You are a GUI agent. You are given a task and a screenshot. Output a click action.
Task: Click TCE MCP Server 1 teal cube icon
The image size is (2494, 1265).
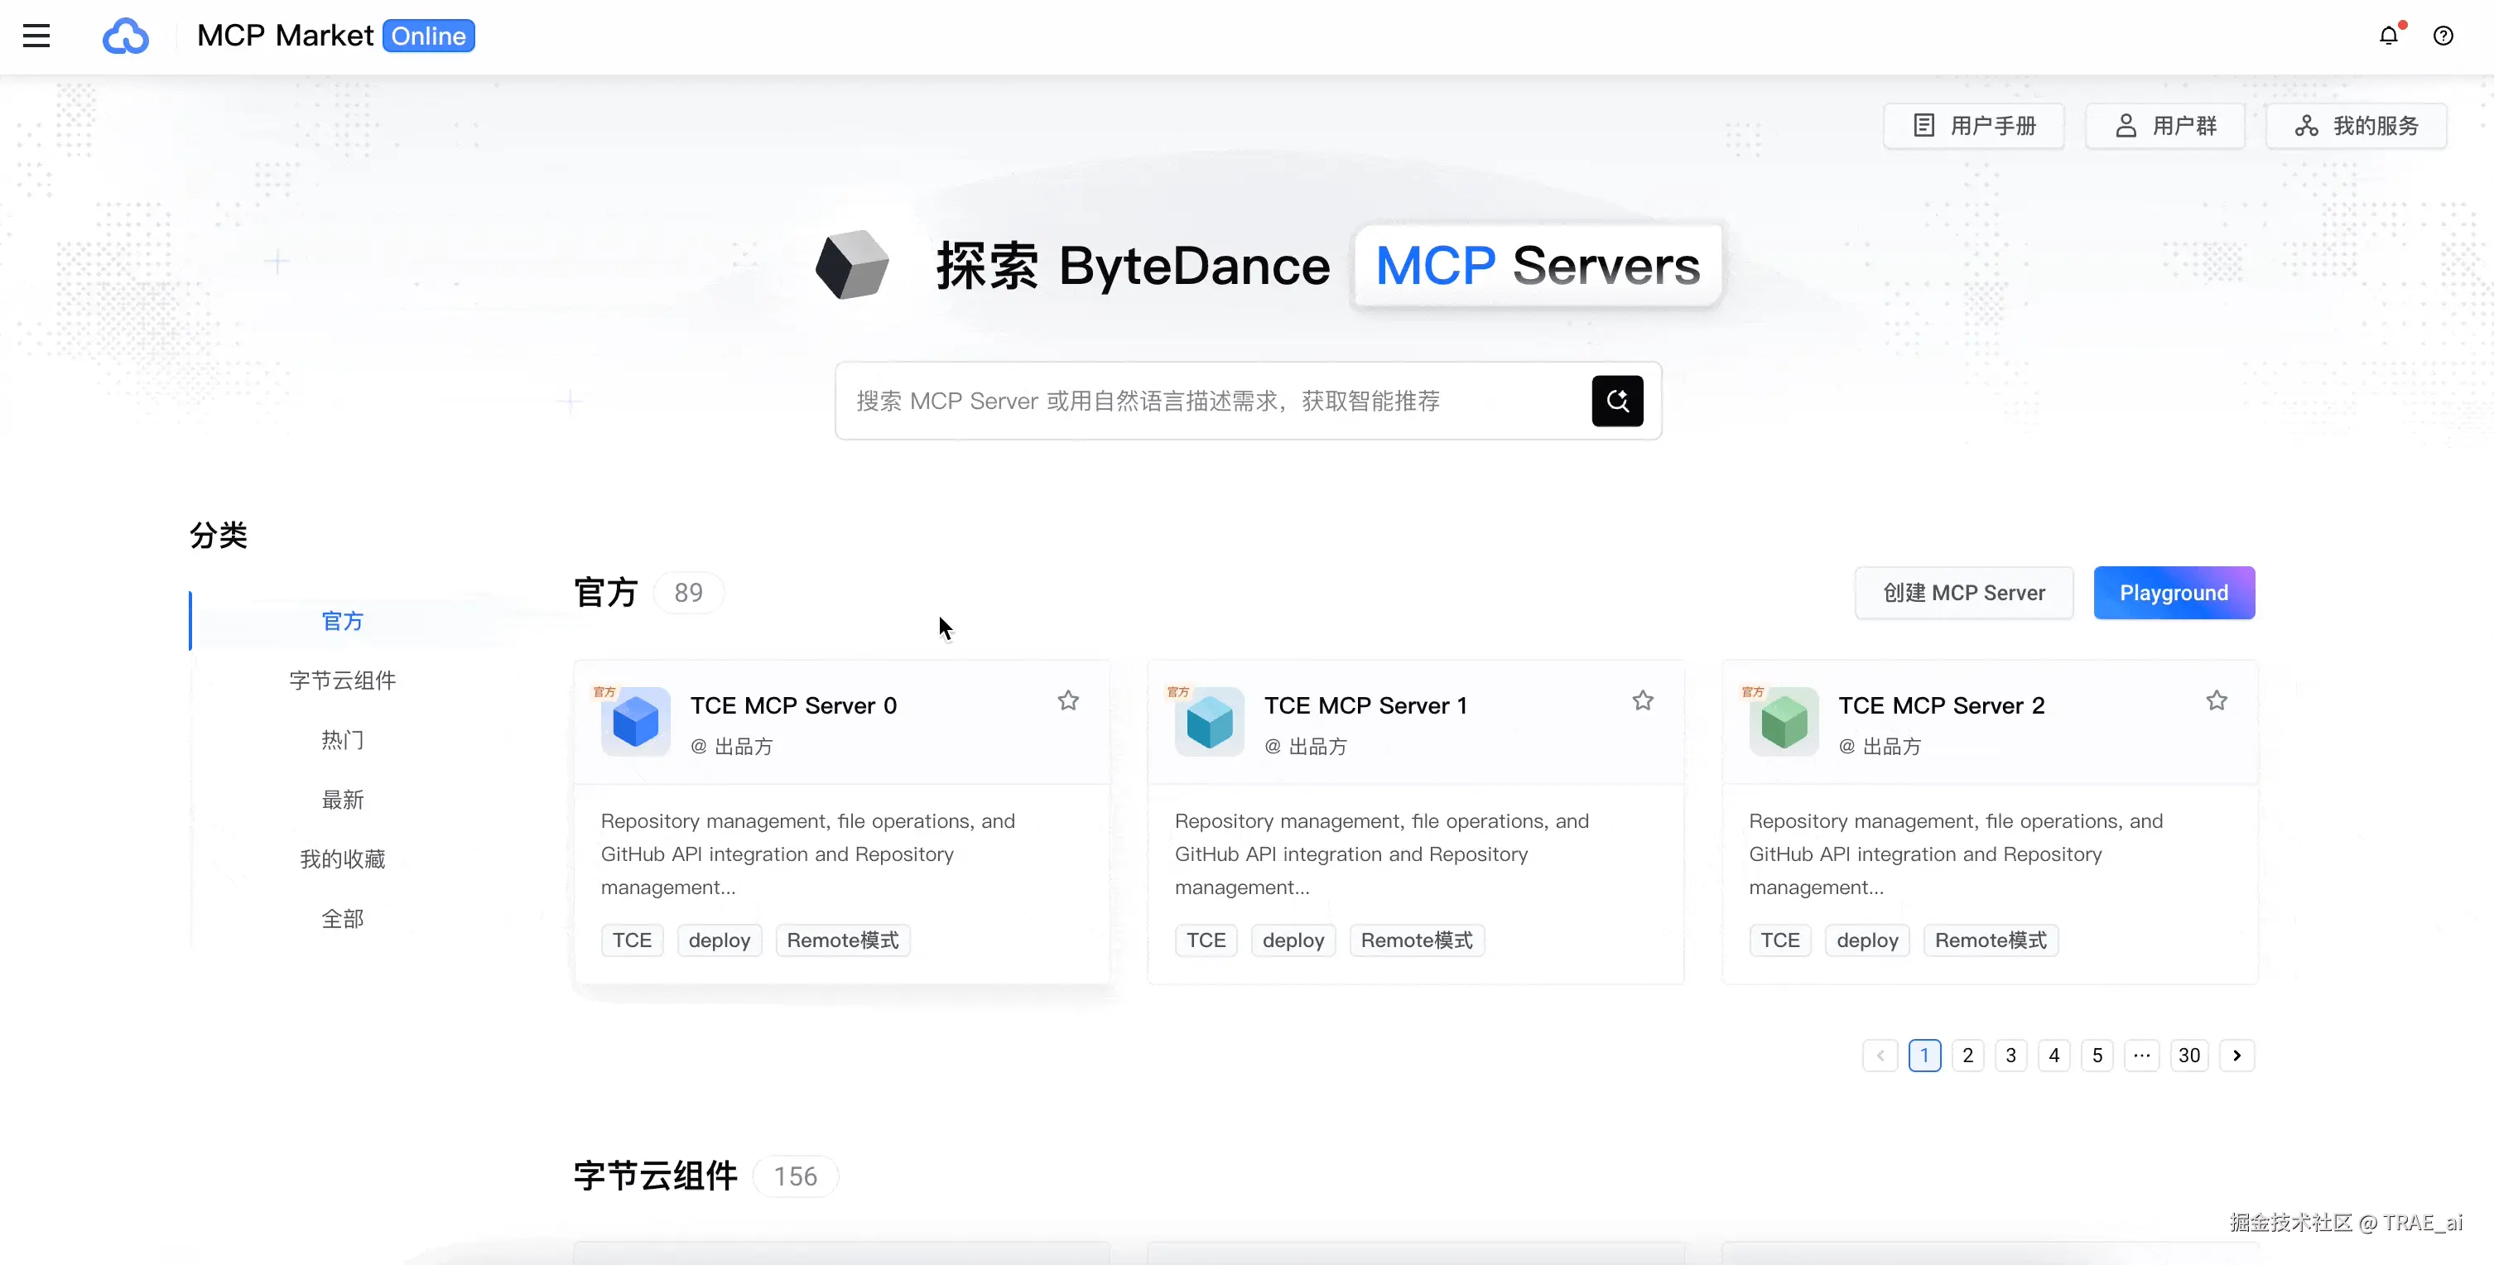point(1209,722)
